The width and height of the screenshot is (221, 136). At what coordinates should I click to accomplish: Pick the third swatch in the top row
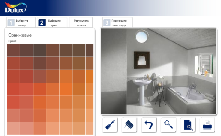tap(40, 50)
